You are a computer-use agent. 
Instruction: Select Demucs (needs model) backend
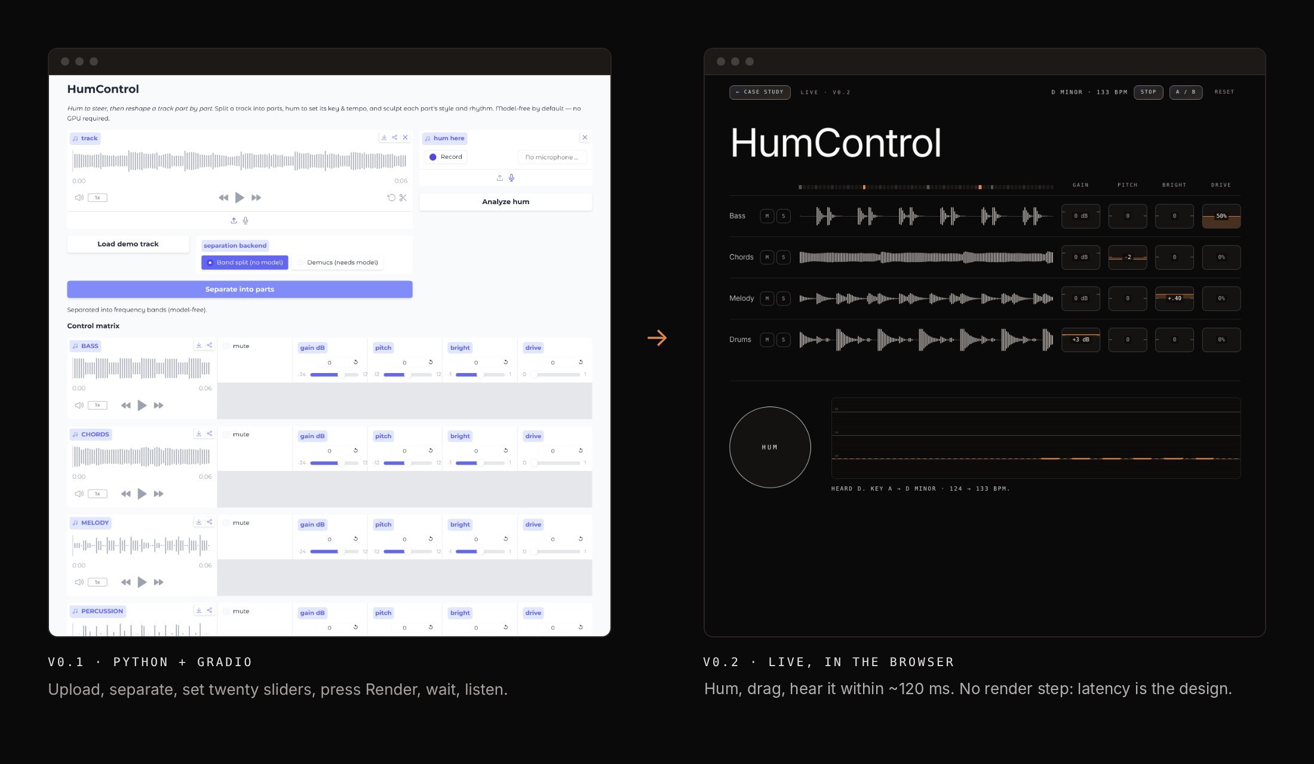coord(337,263)
